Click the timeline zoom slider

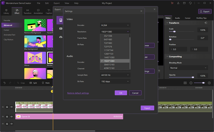[199, 83]
